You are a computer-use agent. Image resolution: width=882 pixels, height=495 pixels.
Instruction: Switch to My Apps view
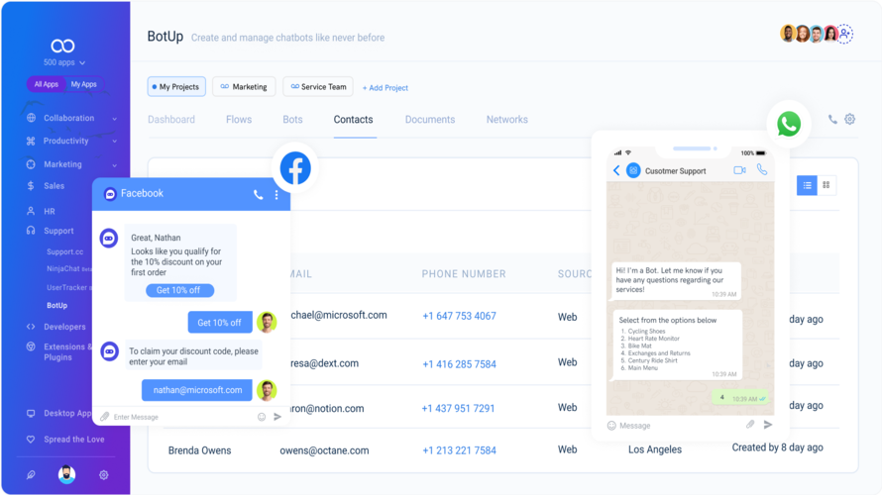point(84,84)
